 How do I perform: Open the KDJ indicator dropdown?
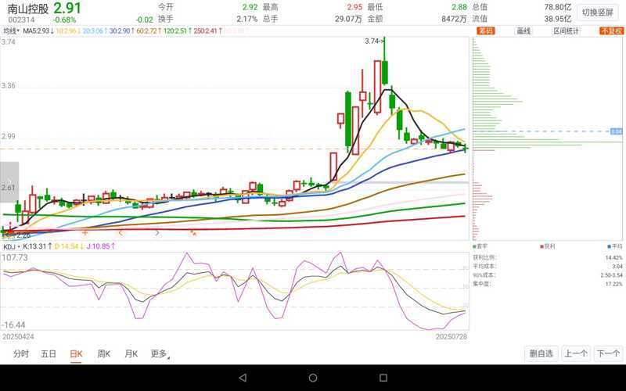(11, 246)
